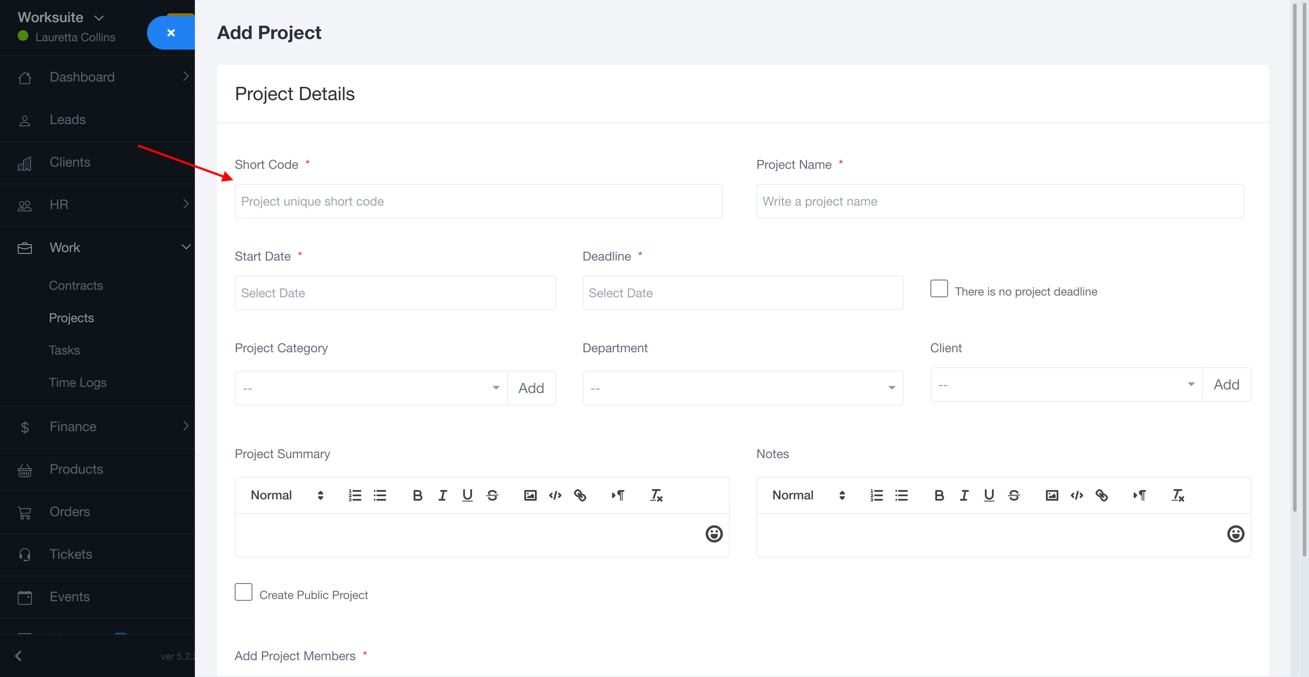Enable Create Public Project checkbox
Image resolution: width=1309 pixels, height=677 pixels.
[244, 592]
